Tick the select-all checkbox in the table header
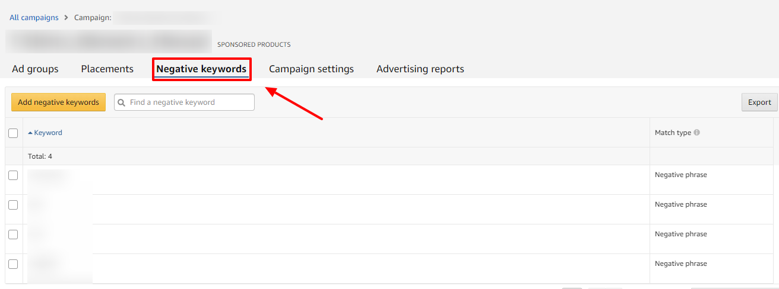 pyautogui.click(x=13, y=133)
